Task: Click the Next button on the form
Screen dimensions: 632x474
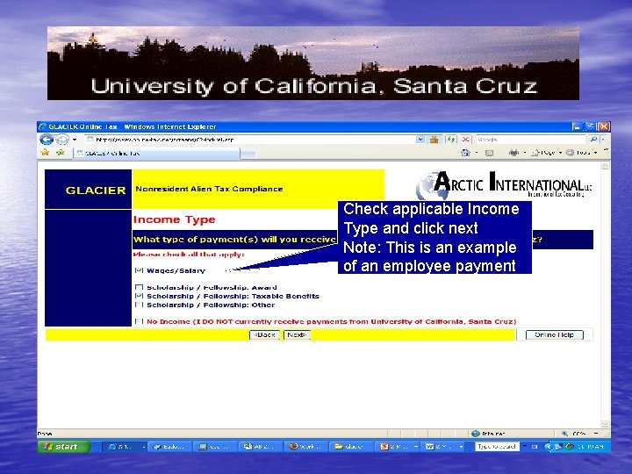Action: point(297,335)
